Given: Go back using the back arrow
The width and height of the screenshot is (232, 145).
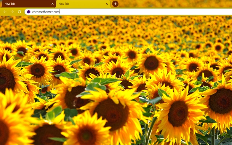Looking at the screenshot, I should (x=5, y=12).
